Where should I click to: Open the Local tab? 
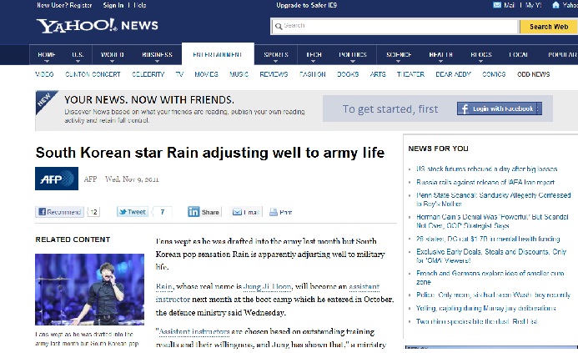[x=518, y=54]
